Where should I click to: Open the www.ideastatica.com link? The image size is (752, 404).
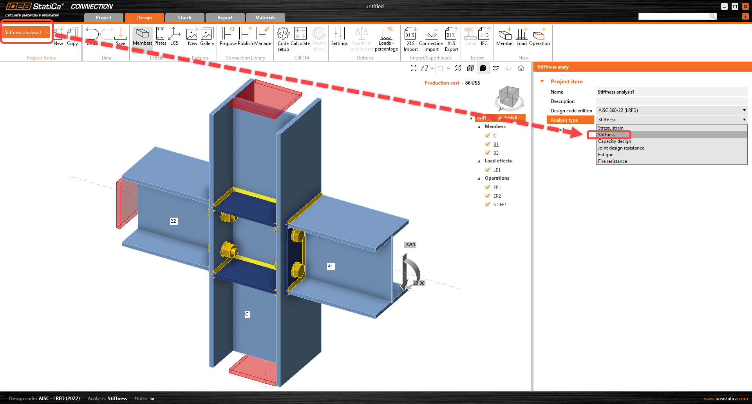[725, 399]
